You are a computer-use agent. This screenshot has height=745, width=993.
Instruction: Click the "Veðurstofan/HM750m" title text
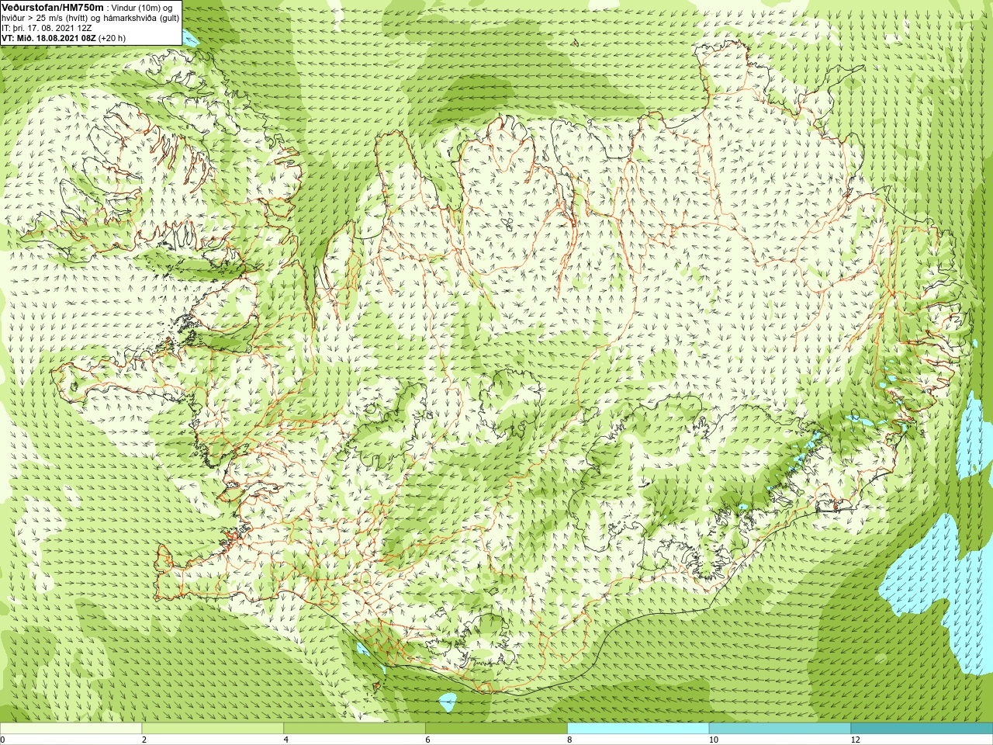point(53,7)
